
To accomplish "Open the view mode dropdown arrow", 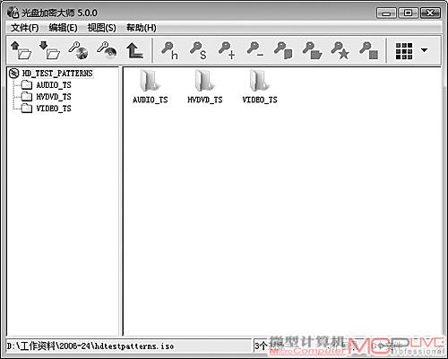I will [x=424, y=50].
